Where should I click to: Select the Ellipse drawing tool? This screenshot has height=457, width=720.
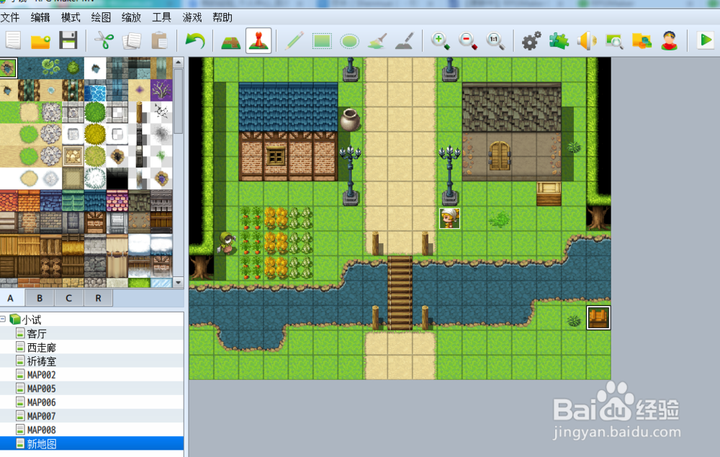349,41
